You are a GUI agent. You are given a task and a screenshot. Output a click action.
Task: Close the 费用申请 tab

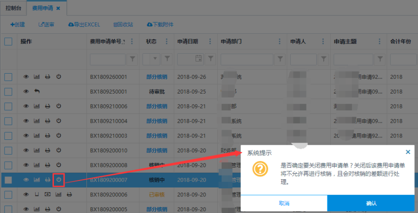point(58,8)
